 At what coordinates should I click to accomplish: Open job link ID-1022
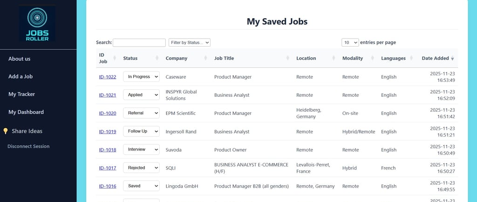(x=108, y=77)
